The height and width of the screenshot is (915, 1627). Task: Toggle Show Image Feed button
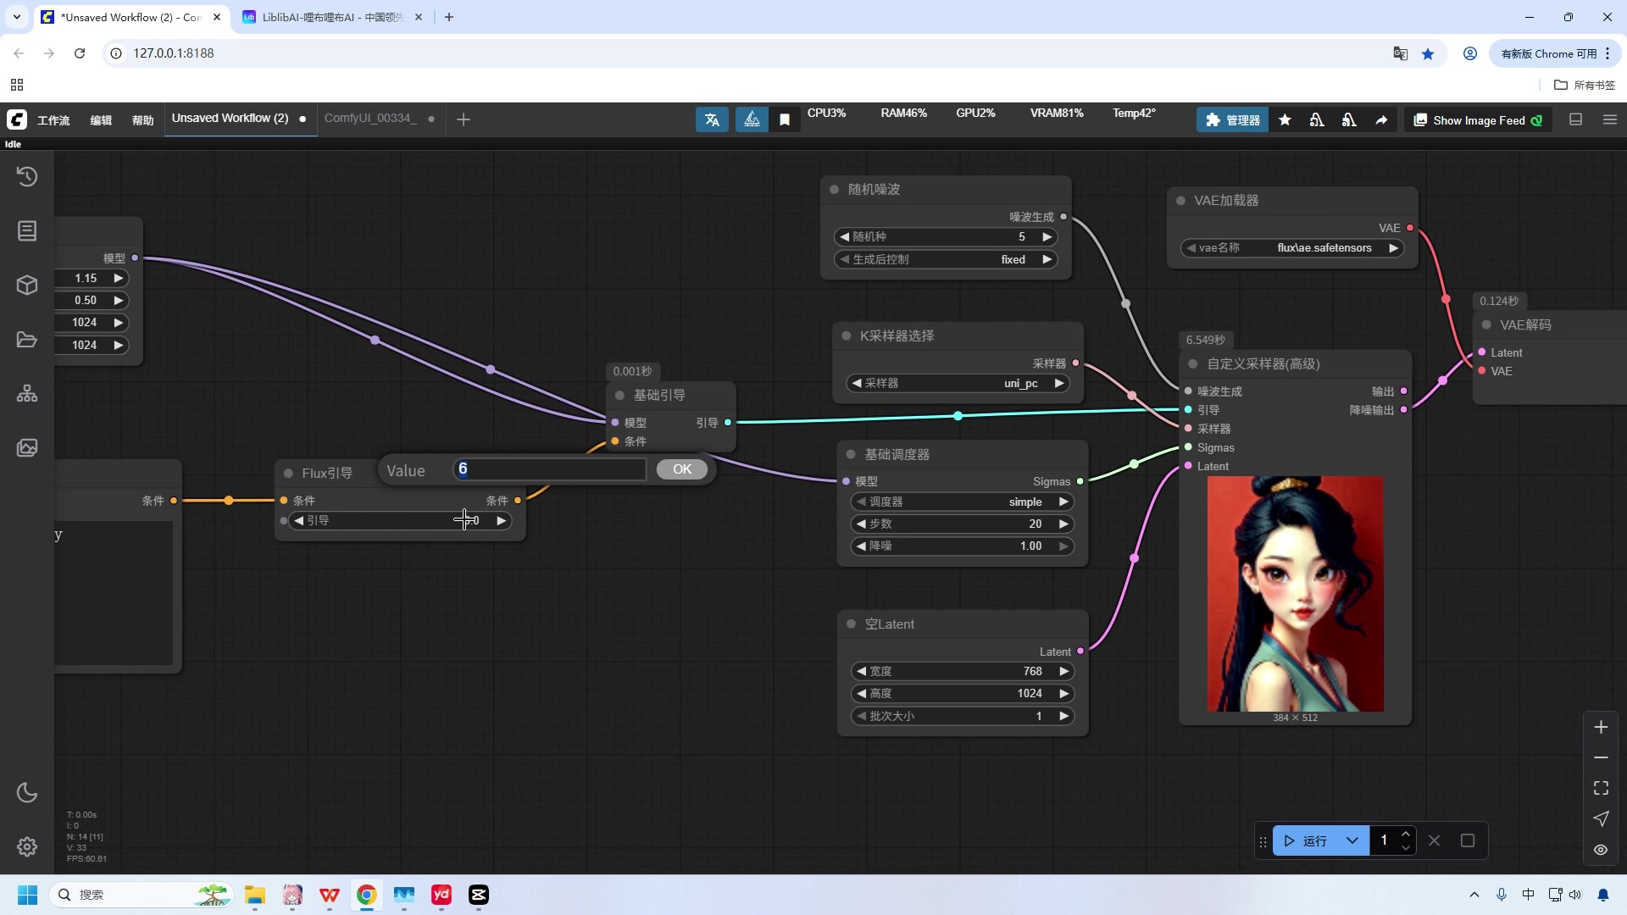(1478, 120)
